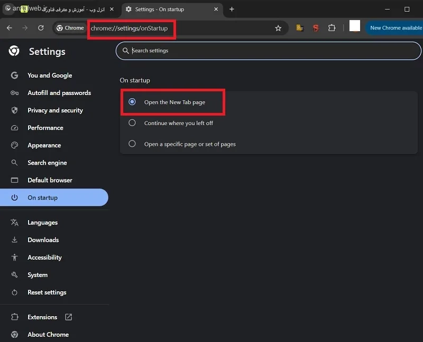Open About Chrome page
Image resolution: width=423 pixels, height=342 pixels.
click(48, 335)
